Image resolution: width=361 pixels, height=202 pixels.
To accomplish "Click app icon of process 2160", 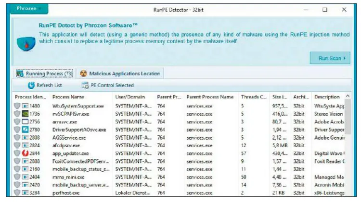I will [x=25, y=169].
